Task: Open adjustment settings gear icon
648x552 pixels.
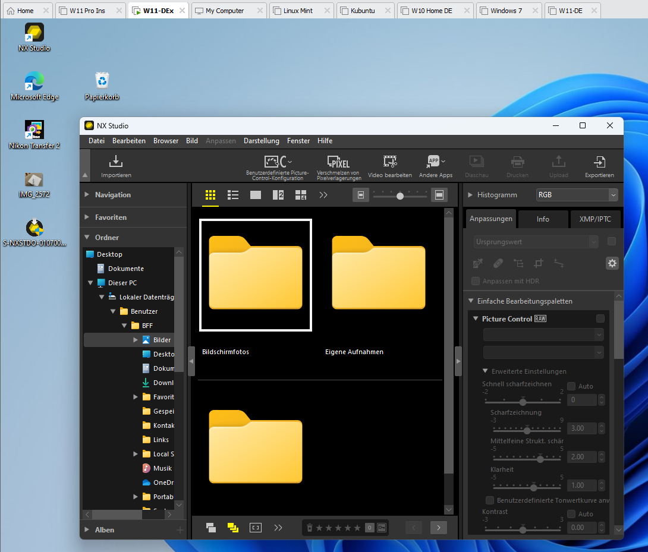Action: (x=612, y=263)
